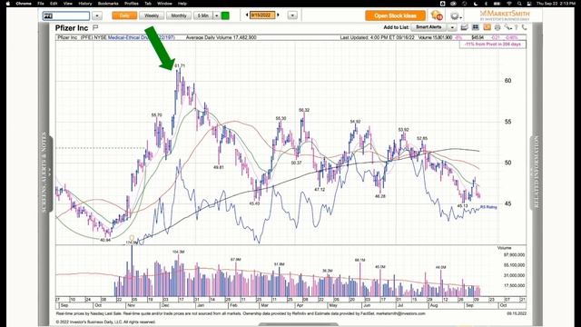This screenshot has width=581, height=327.
Task: Click the 45.13 September low label
Action: [462, 206]
